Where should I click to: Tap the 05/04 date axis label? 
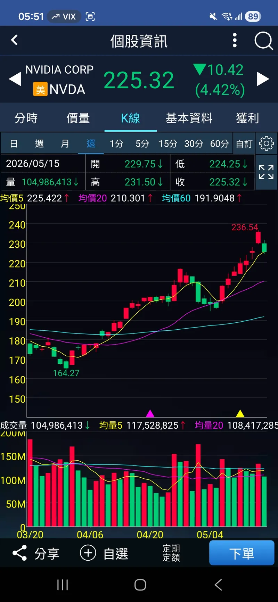[x=210, y=535]
